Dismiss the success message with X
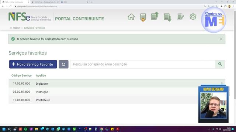The image size is (236, 132). point(221,39)
